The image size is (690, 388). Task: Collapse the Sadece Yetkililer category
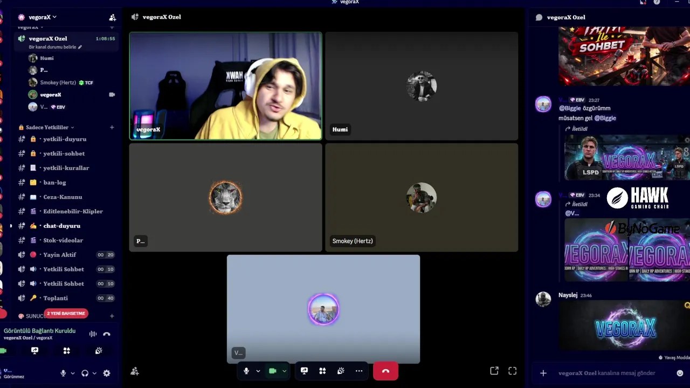pyautogui.click(x=47, y=128)
